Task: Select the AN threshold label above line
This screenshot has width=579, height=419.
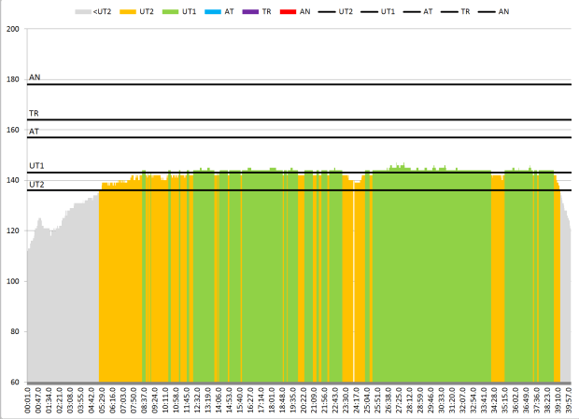Action: pyautogui.click(x=35, y=77)
